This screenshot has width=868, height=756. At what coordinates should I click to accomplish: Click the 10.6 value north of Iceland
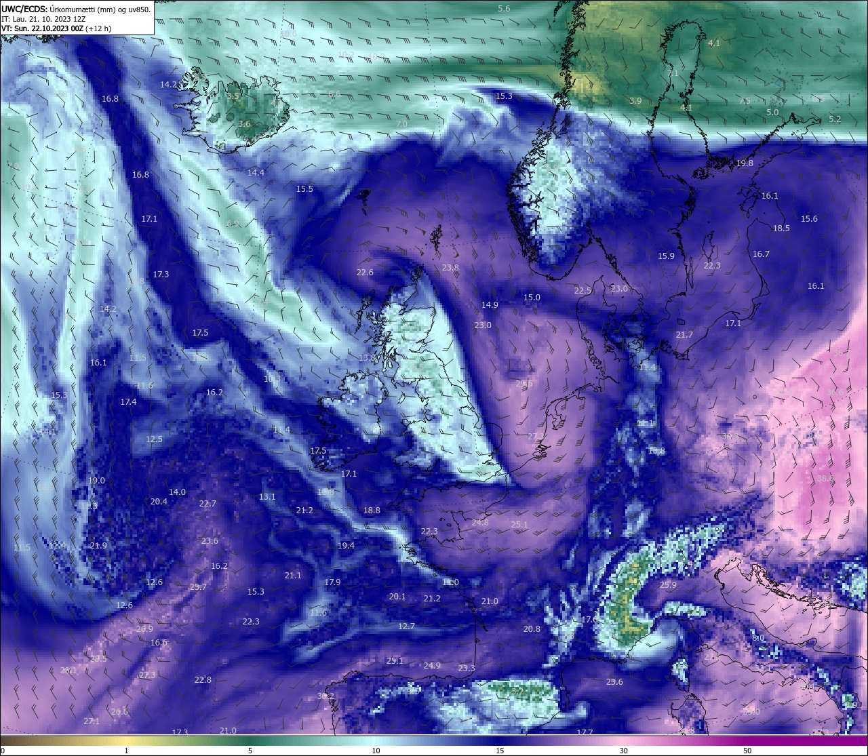tap(288, 33)
